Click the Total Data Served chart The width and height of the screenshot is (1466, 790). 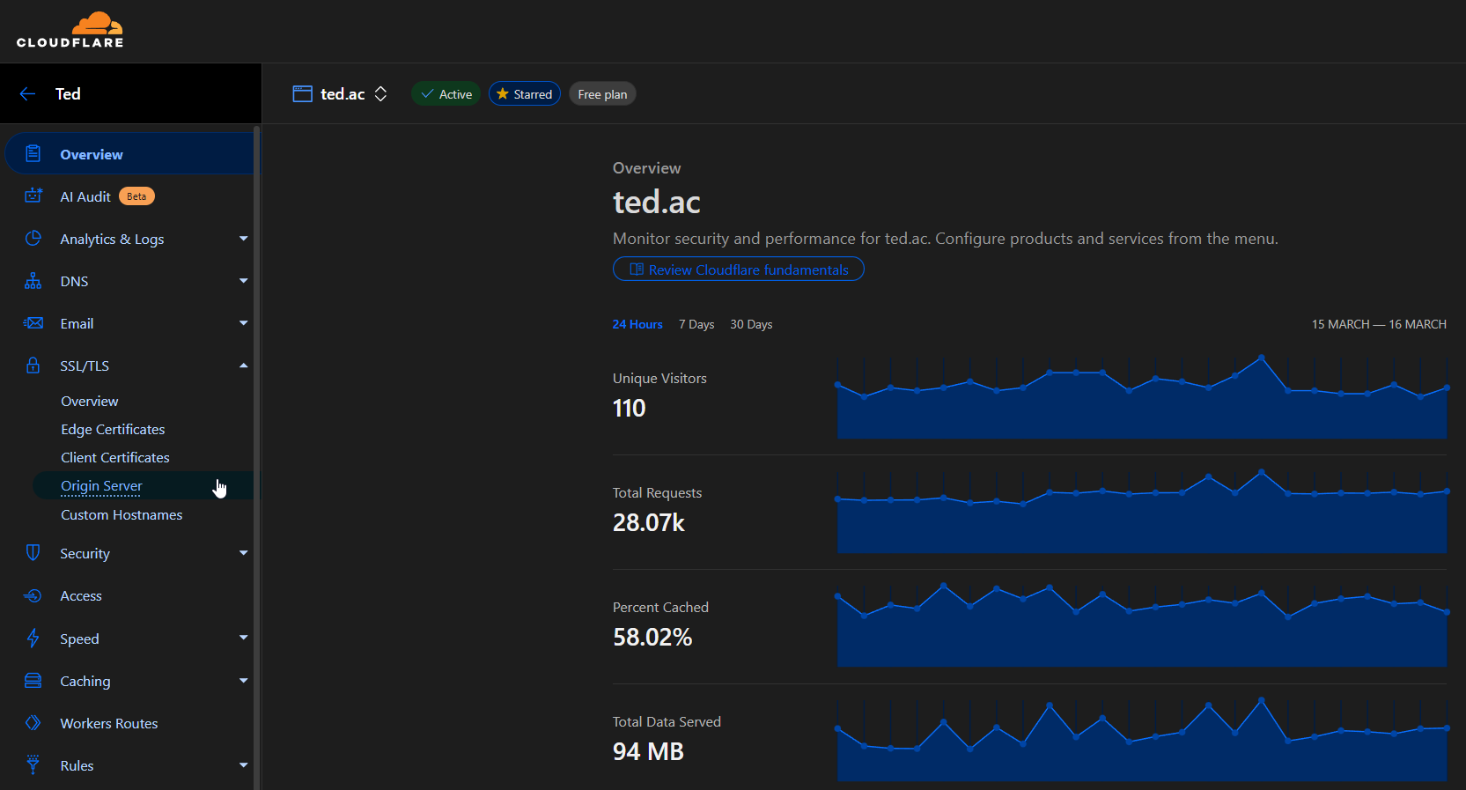[x=1141, y=739]
